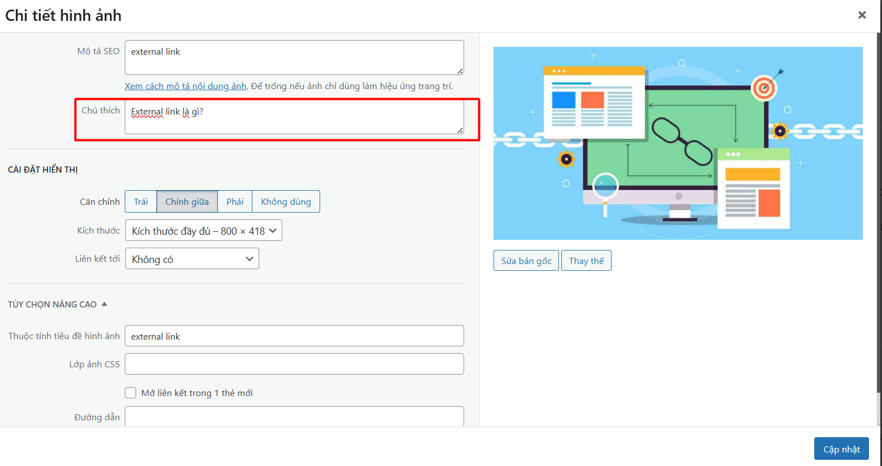The width and height of the screenshot is (882, 466).
Task: Set alignment to Không dùng
Action: (286, 201)
